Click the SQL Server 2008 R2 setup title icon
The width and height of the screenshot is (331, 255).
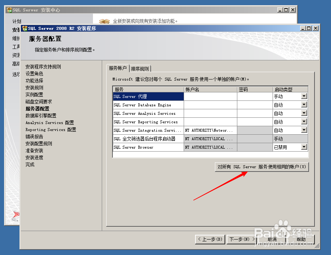coord(25,28)
